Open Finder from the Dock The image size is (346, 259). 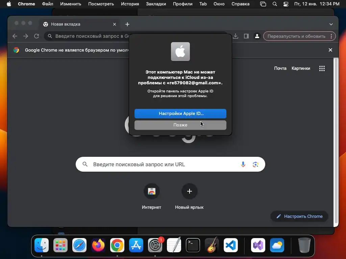42,245
